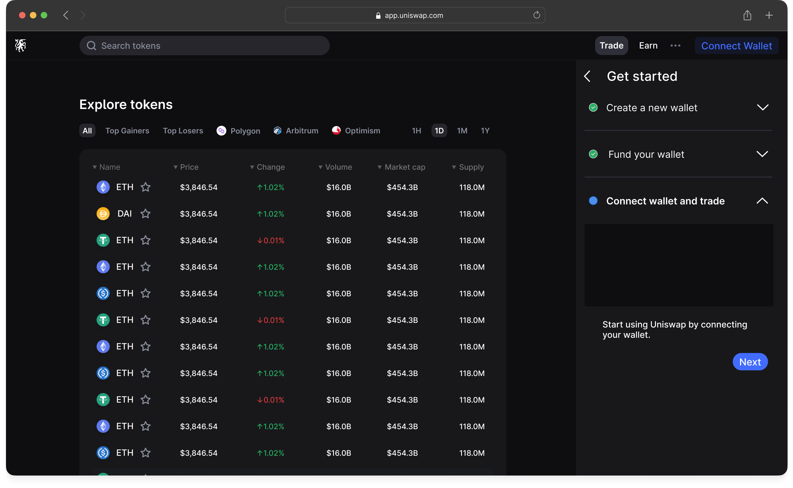
Task: Open the Trade nav item
Action: coord(611,45)
